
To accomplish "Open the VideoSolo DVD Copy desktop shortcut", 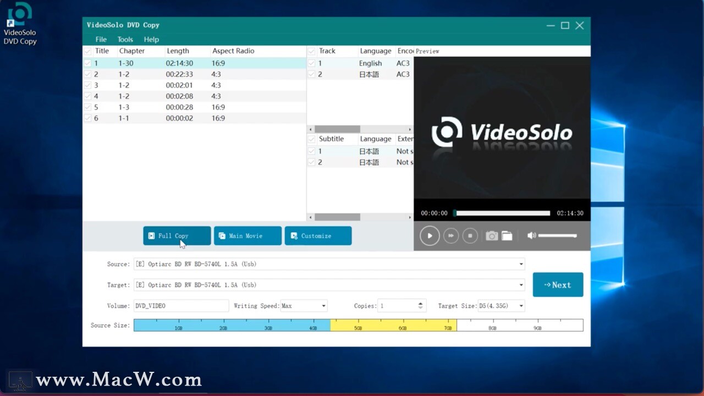I will (x=20, y=24).
